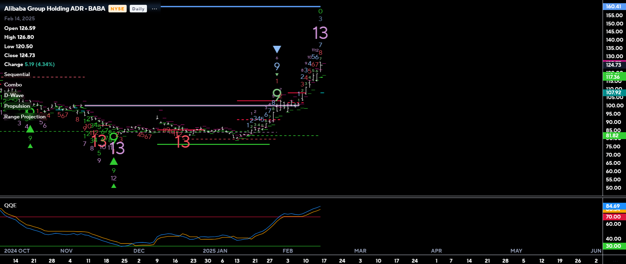This screenshot has height=264, width=626.
Task: Toggle the Sequential indicator label
Action: (x=17, y=74)
